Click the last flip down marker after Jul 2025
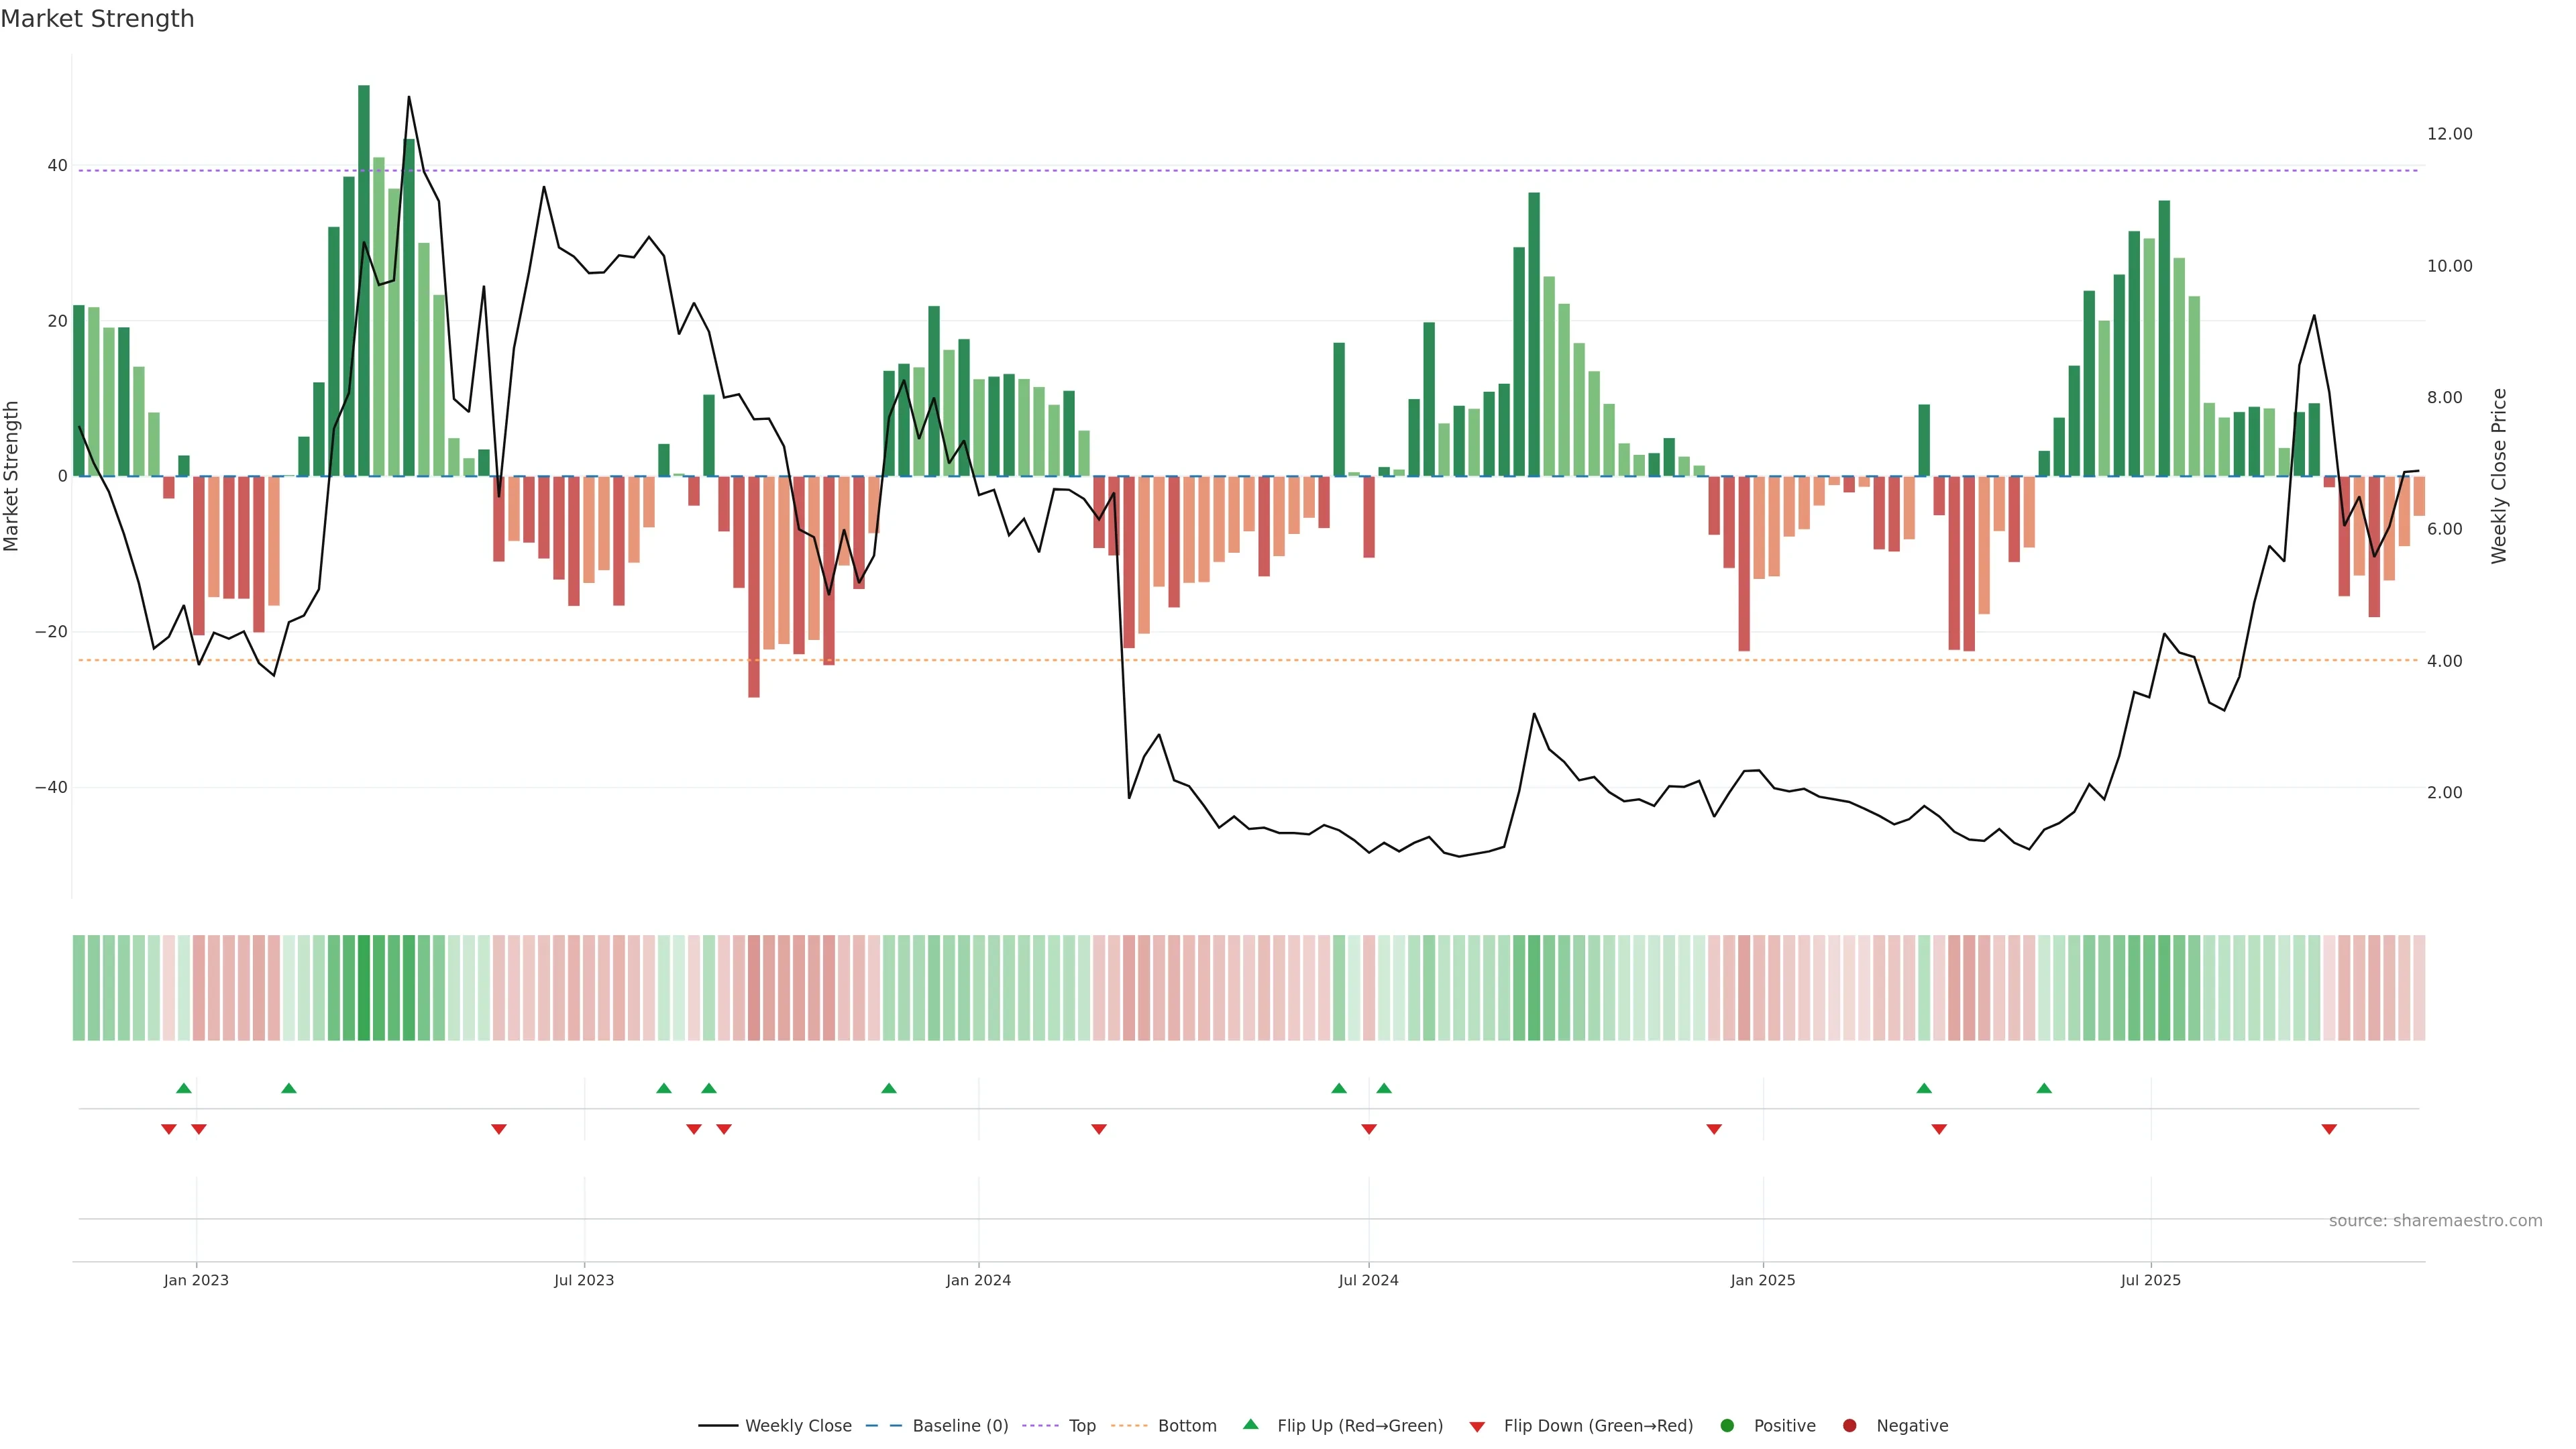The width and height of the screenshot is (2576, 1449). (x=2329, y=1129)
